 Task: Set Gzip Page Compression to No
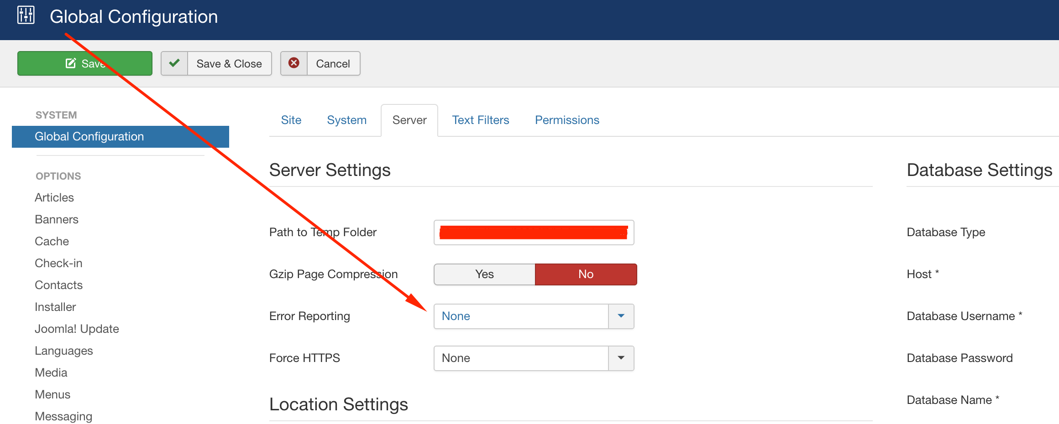(586, 274)
